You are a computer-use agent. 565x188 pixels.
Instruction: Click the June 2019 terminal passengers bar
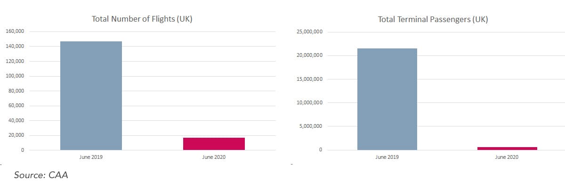[x=387, y=99]
